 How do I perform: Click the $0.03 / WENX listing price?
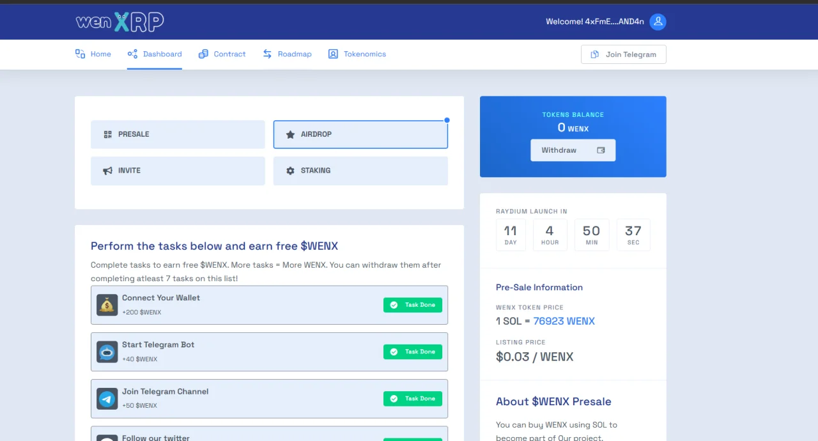(535, 357)
